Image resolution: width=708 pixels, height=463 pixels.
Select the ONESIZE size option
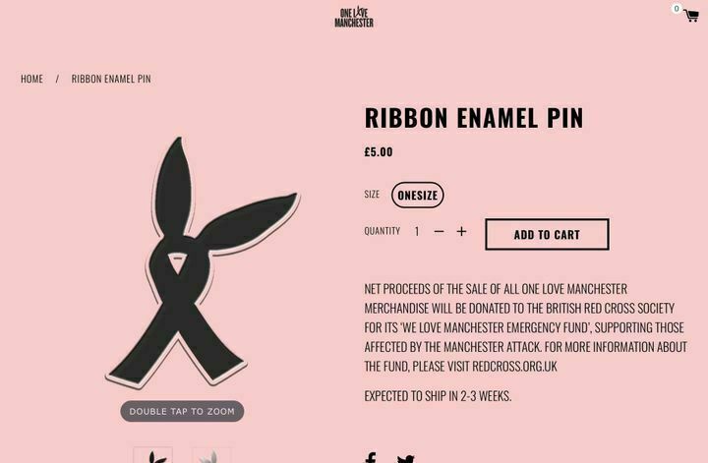click(418, 195)
